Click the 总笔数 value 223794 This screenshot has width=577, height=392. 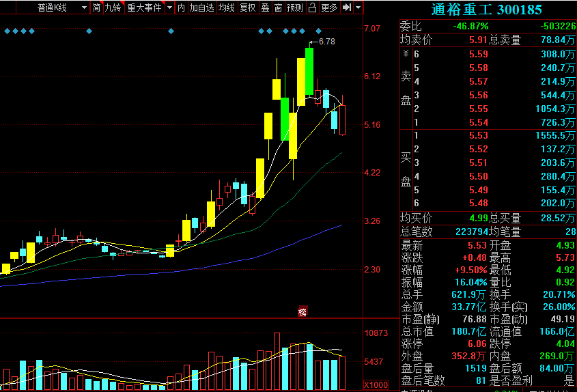click(x=471, y=232)
